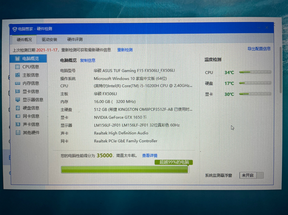The height and width of the screenshot is (215, 288).
Task: Switch to 硬件评测 tab
Action: coord(75,39)
